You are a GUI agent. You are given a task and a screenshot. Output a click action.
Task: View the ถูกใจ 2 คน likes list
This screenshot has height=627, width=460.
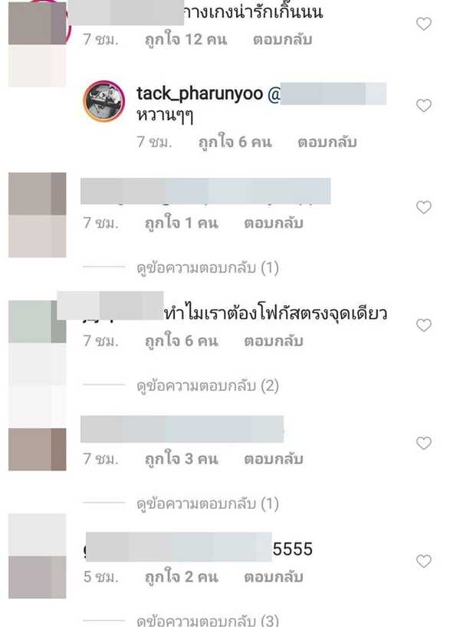coord(182,576)
